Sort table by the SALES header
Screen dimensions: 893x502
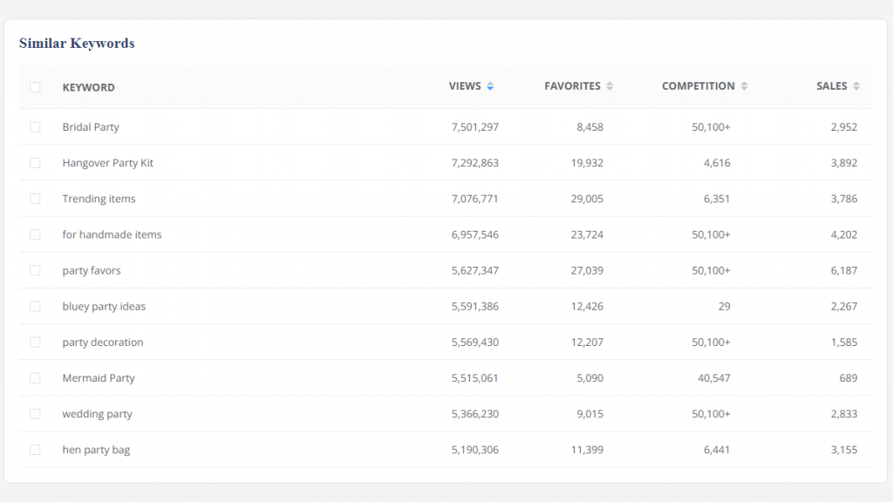831,86
